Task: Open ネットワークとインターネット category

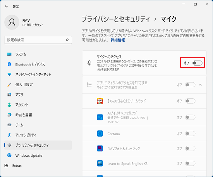Action: (x=38, y=75)
